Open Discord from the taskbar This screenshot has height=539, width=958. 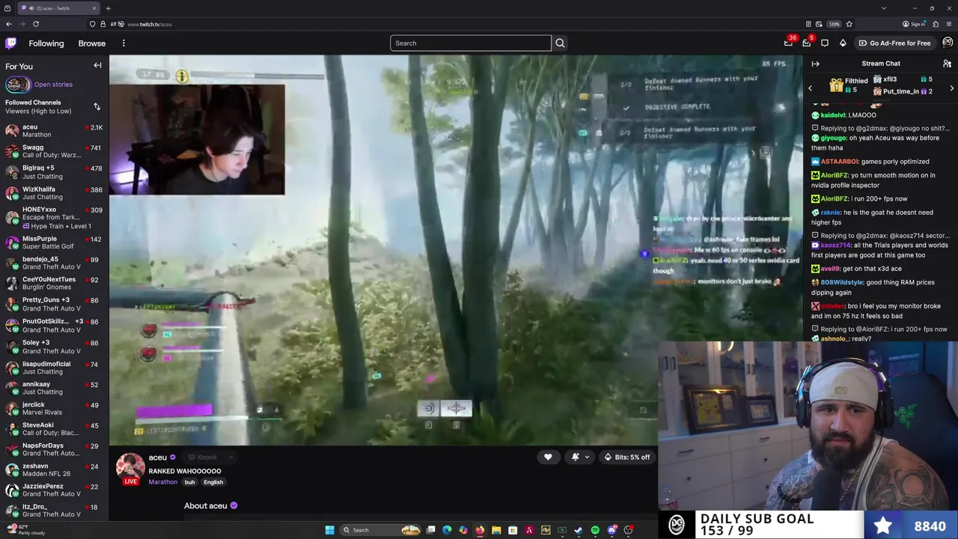coord(612,530)
